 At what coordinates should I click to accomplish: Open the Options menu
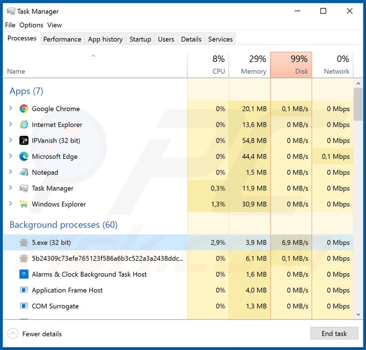32,25
